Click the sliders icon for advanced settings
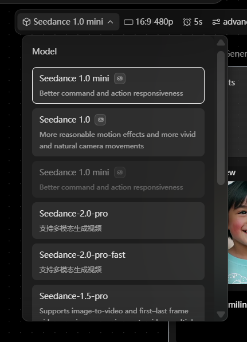This screenshot has width=247, height=342. [216, 22]
